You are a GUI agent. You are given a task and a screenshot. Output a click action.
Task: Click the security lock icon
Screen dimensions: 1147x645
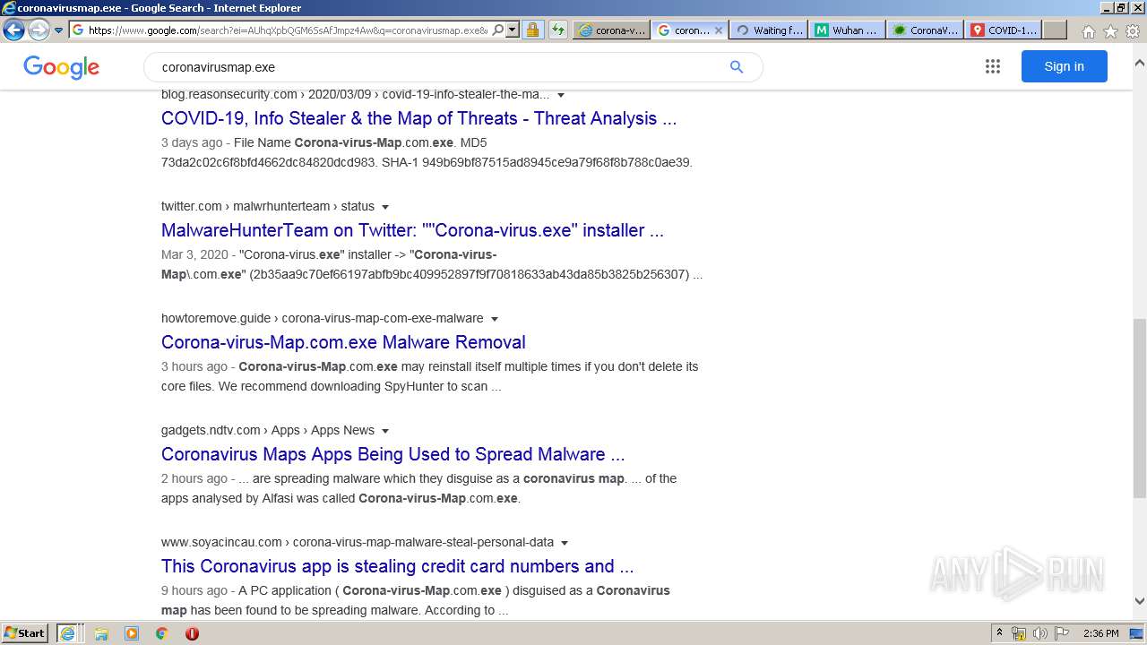coord(532,30)
